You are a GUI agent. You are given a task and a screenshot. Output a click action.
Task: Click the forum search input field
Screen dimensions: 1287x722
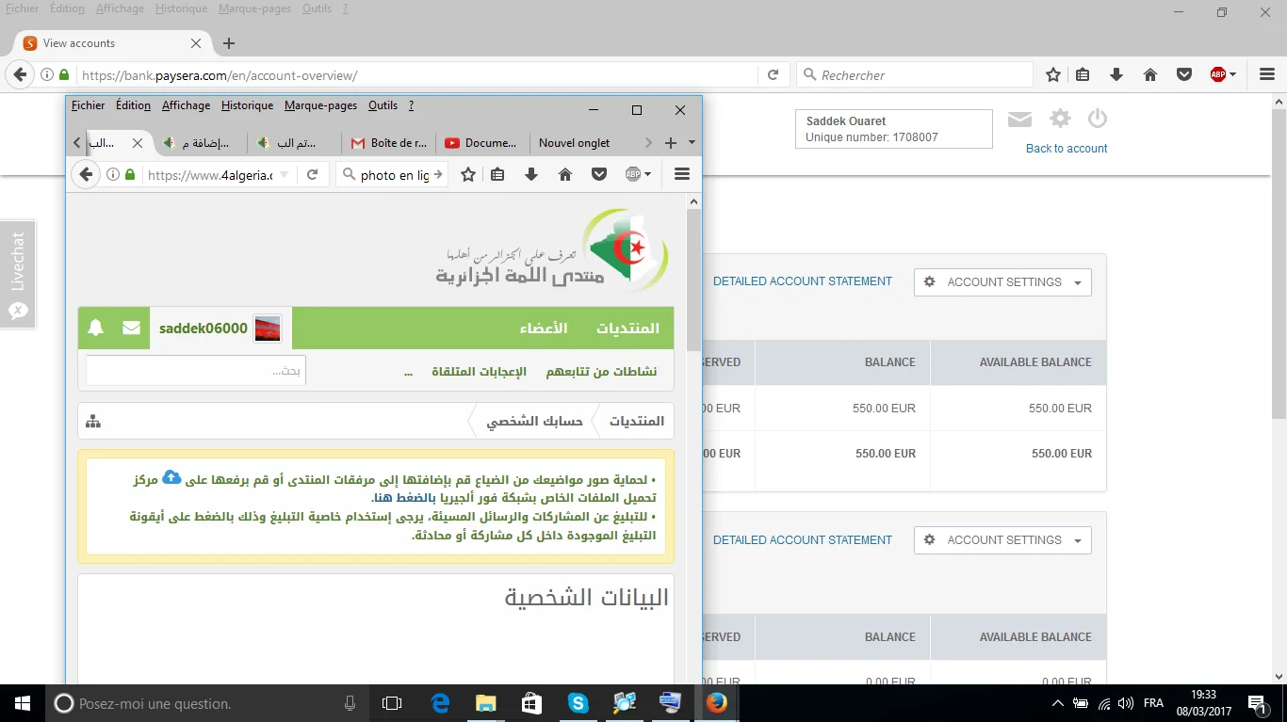(195, 371)
